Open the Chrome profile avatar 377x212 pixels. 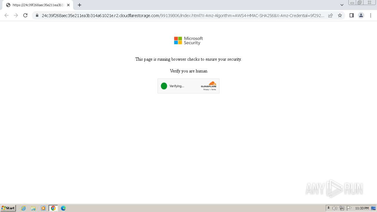pos(361,15)
